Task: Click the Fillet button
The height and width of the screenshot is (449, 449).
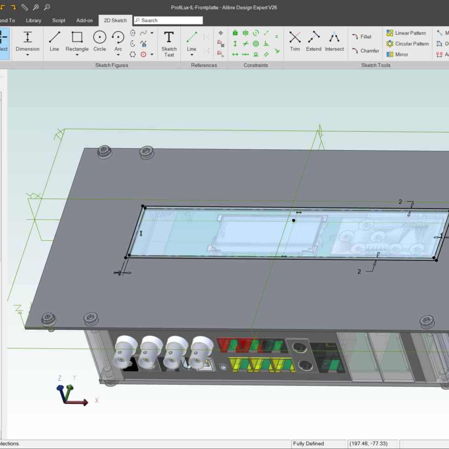Action: [362, 37]
